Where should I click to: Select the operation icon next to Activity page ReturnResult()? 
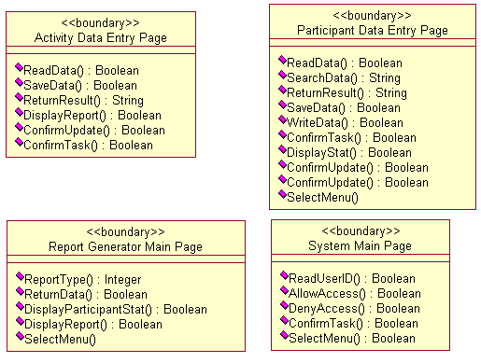pos(19,97)
